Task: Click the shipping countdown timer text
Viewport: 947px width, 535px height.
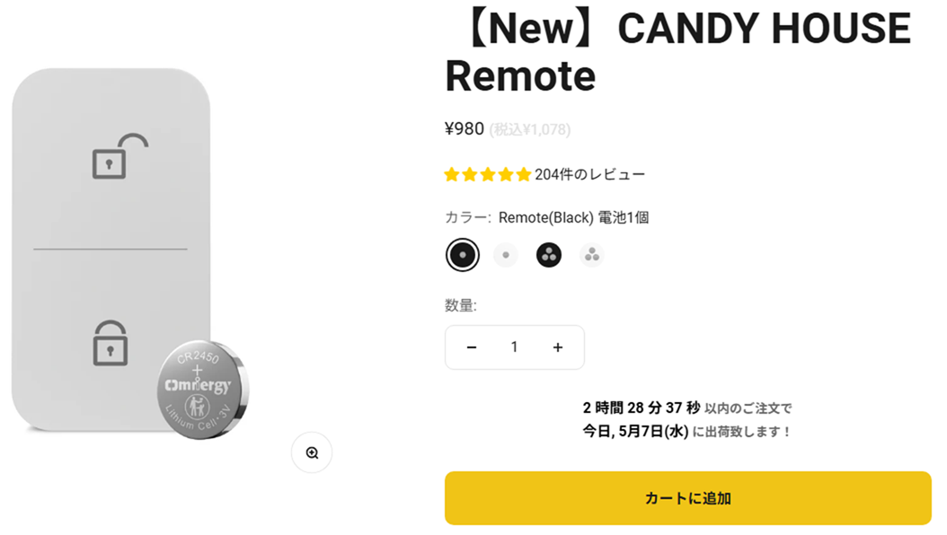Action: [642, 408]
